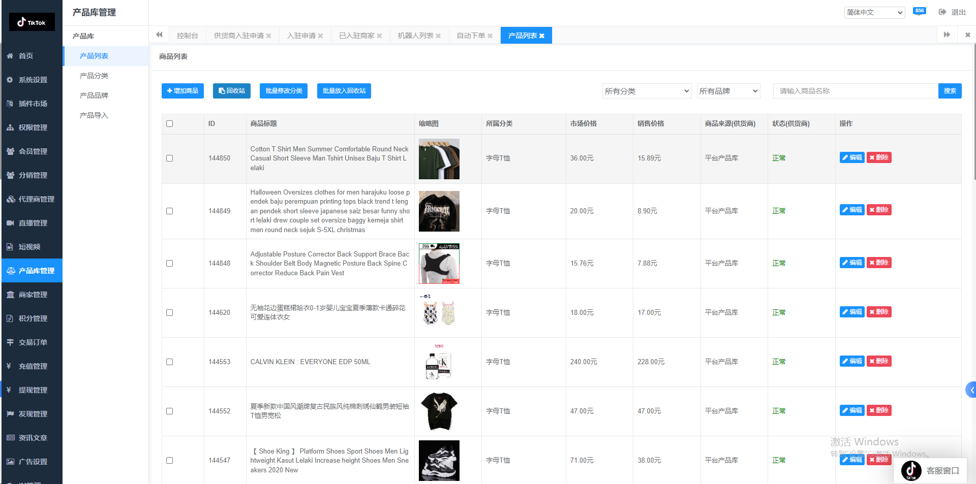Viewport: 976px width, 484px height.
Task: Click the 退出 logout icon
Action: pos(942,12)
